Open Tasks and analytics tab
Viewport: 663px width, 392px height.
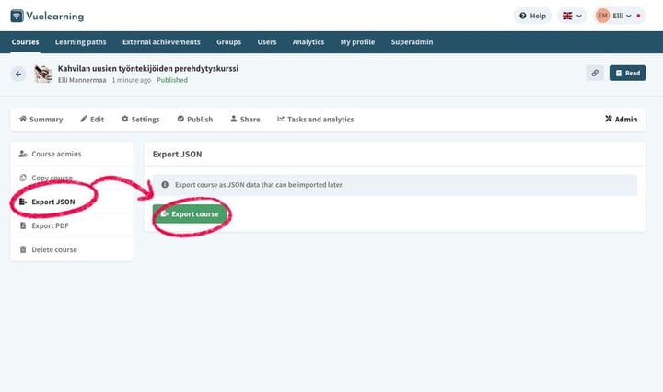(316, 119)
